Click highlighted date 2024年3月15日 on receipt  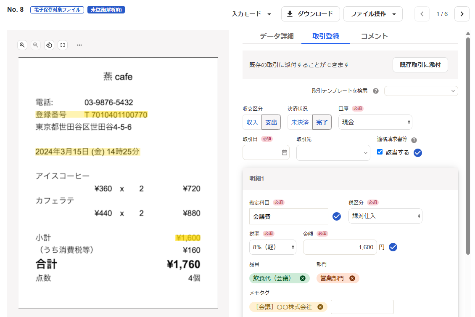87,152
